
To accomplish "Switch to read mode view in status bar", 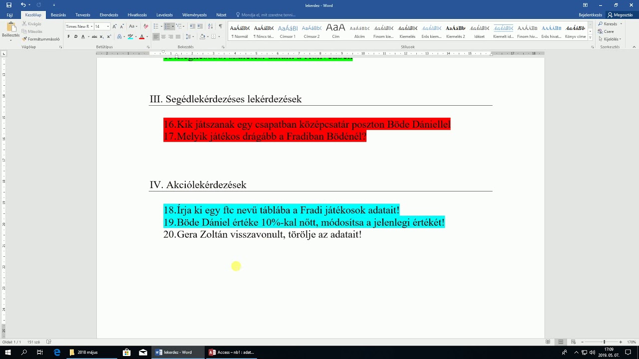I will 548,342.
